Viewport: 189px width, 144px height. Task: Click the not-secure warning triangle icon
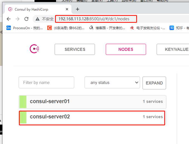(38, 19)
